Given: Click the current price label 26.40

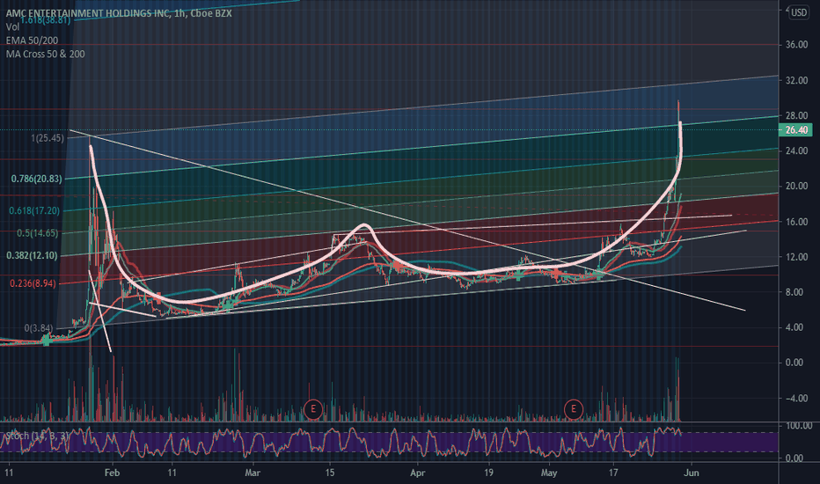Looking at the screenshot, I should 796,129.
